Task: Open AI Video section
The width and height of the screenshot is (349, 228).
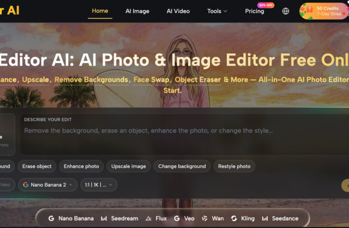Action: [x=178, y=11]
